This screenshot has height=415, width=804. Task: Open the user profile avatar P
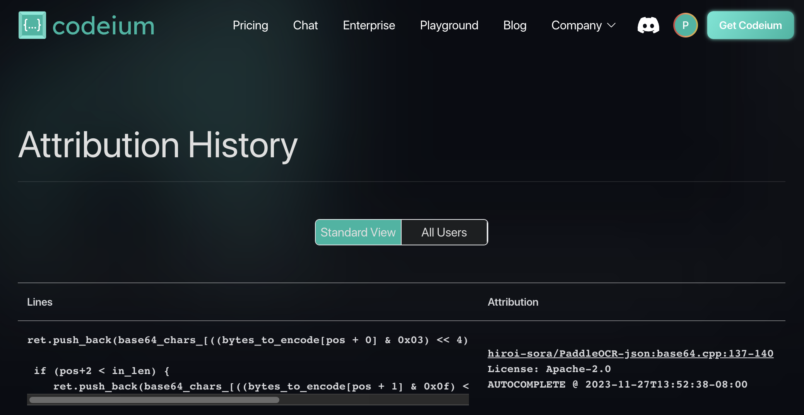(x=685, y=25)
